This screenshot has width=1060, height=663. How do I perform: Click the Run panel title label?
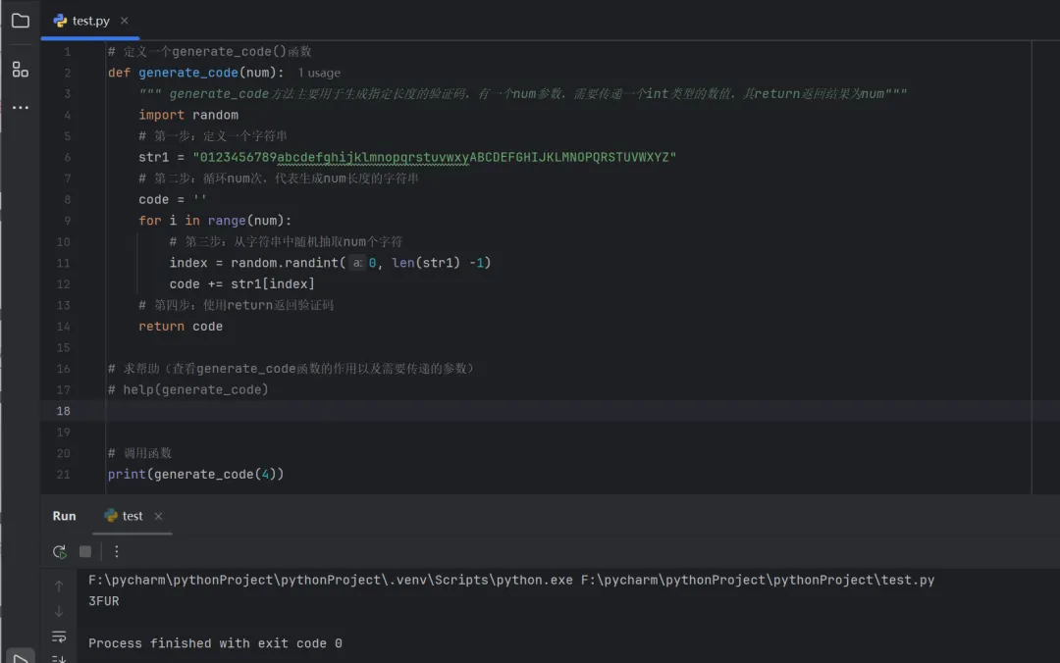[64, 516]
